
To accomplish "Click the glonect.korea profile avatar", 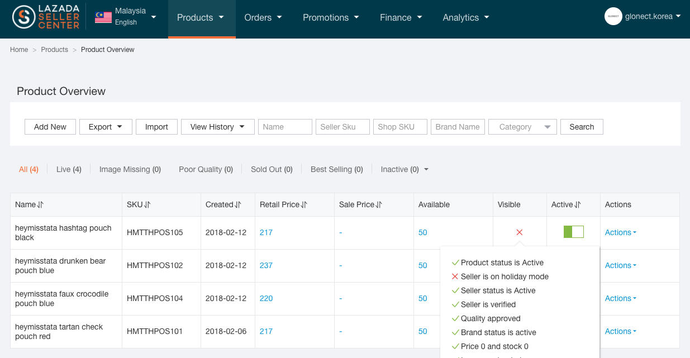I will pyautogui.click(x=613, y=16).
